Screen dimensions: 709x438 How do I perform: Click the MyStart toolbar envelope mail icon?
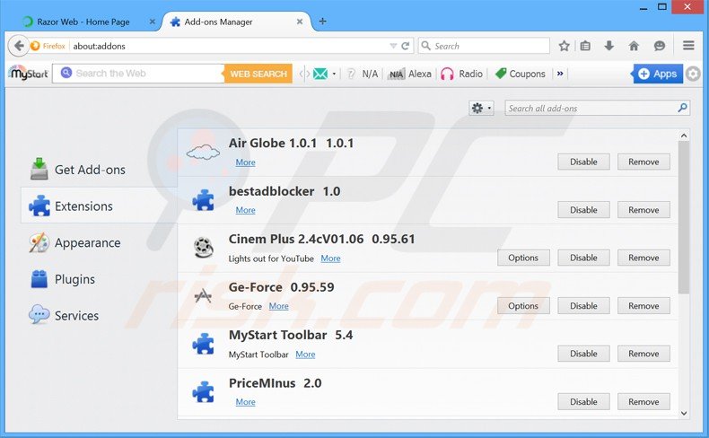[x=320, y=74]
